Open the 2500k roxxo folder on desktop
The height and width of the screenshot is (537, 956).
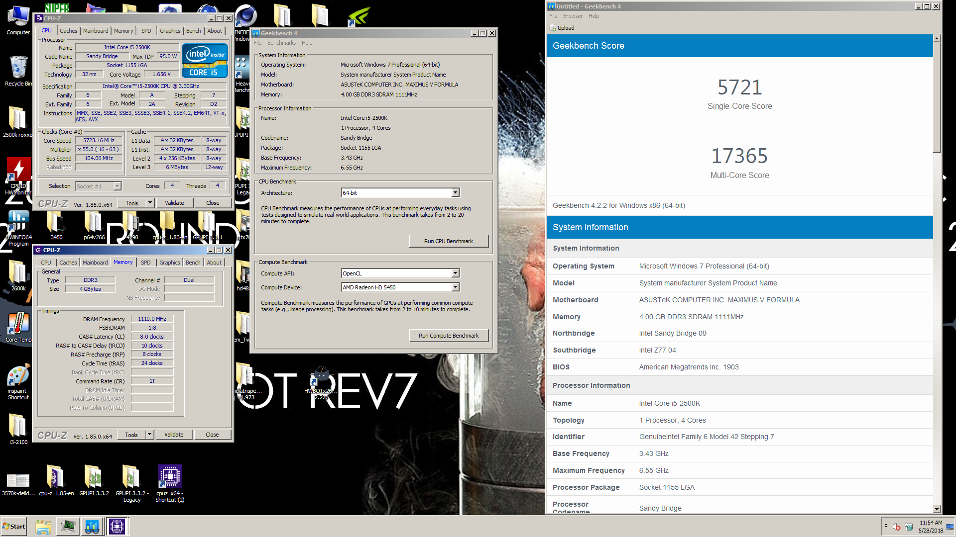(17, 122)
